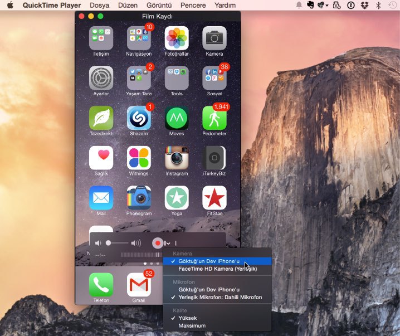
Task: Choose Maksimum quality option
Action: click(217, 325)
